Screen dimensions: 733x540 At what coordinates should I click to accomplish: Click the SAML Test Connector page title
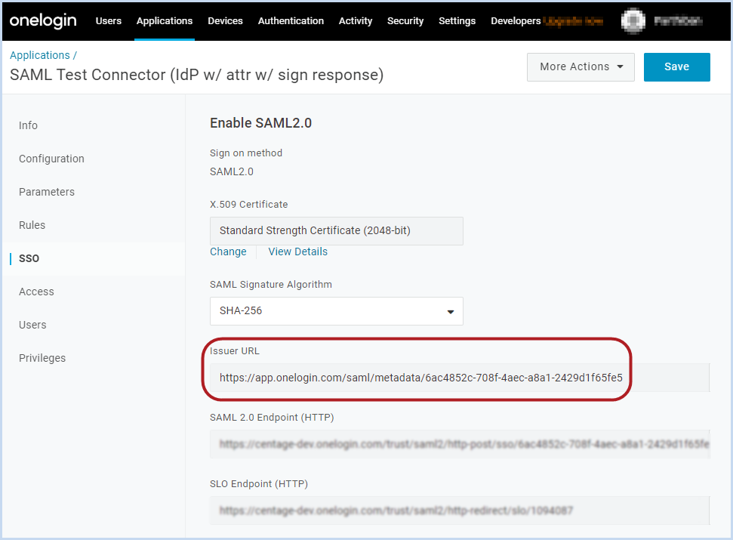pos(196,75)
